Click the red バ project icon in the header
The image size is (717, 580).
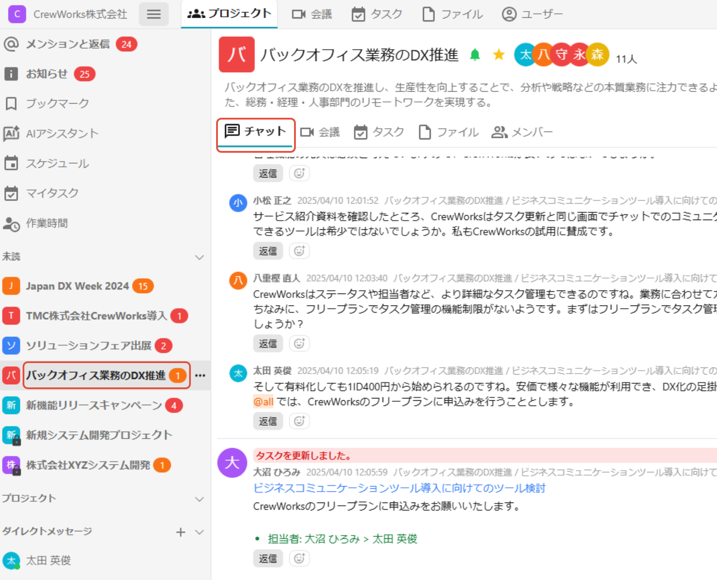click(x=236, y=54)
